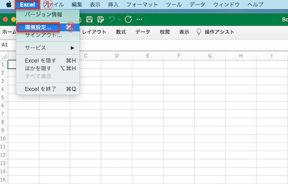Open the ツール menu
This screenshot has width=288, height=184.
[x=174, y=5]
